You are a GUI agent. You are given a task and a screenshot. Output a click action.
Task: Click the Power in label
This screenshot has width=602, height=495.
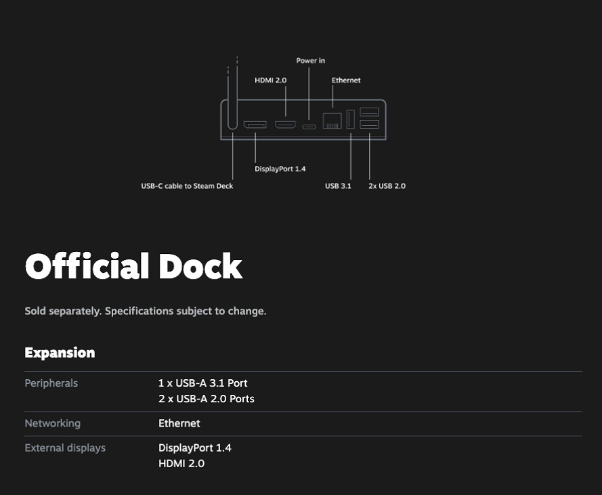point(311,60)
